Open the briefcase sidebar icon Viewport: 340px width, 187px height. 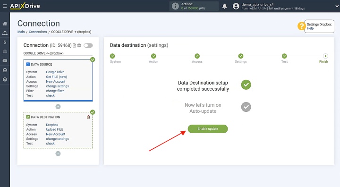point(5,51)
